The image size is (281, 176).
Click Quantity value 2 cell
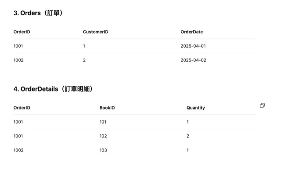pyautogui.click(x=188, y=136)
